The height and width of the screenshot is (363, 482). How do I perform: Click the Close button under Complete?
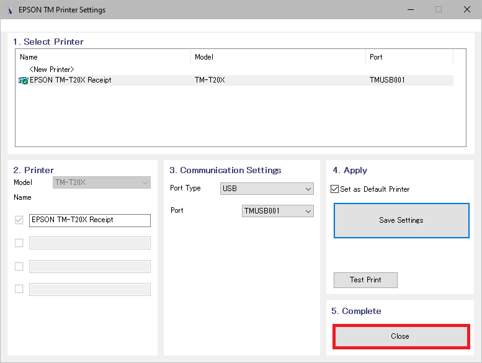[401, 336]
